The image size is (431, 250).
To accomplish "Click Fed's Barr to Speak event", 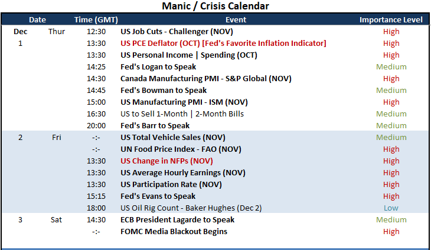I will pos(155,126).
